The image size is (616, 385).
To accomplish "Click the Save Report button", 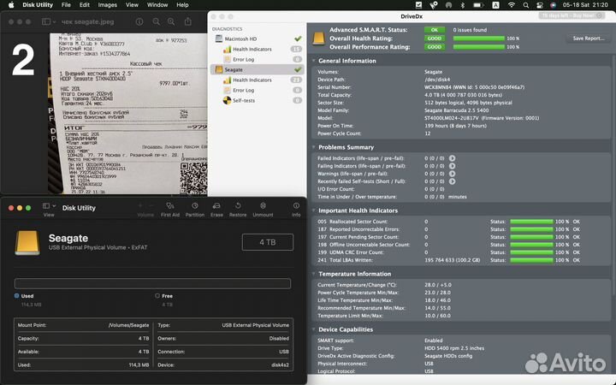I will [588, 38].
